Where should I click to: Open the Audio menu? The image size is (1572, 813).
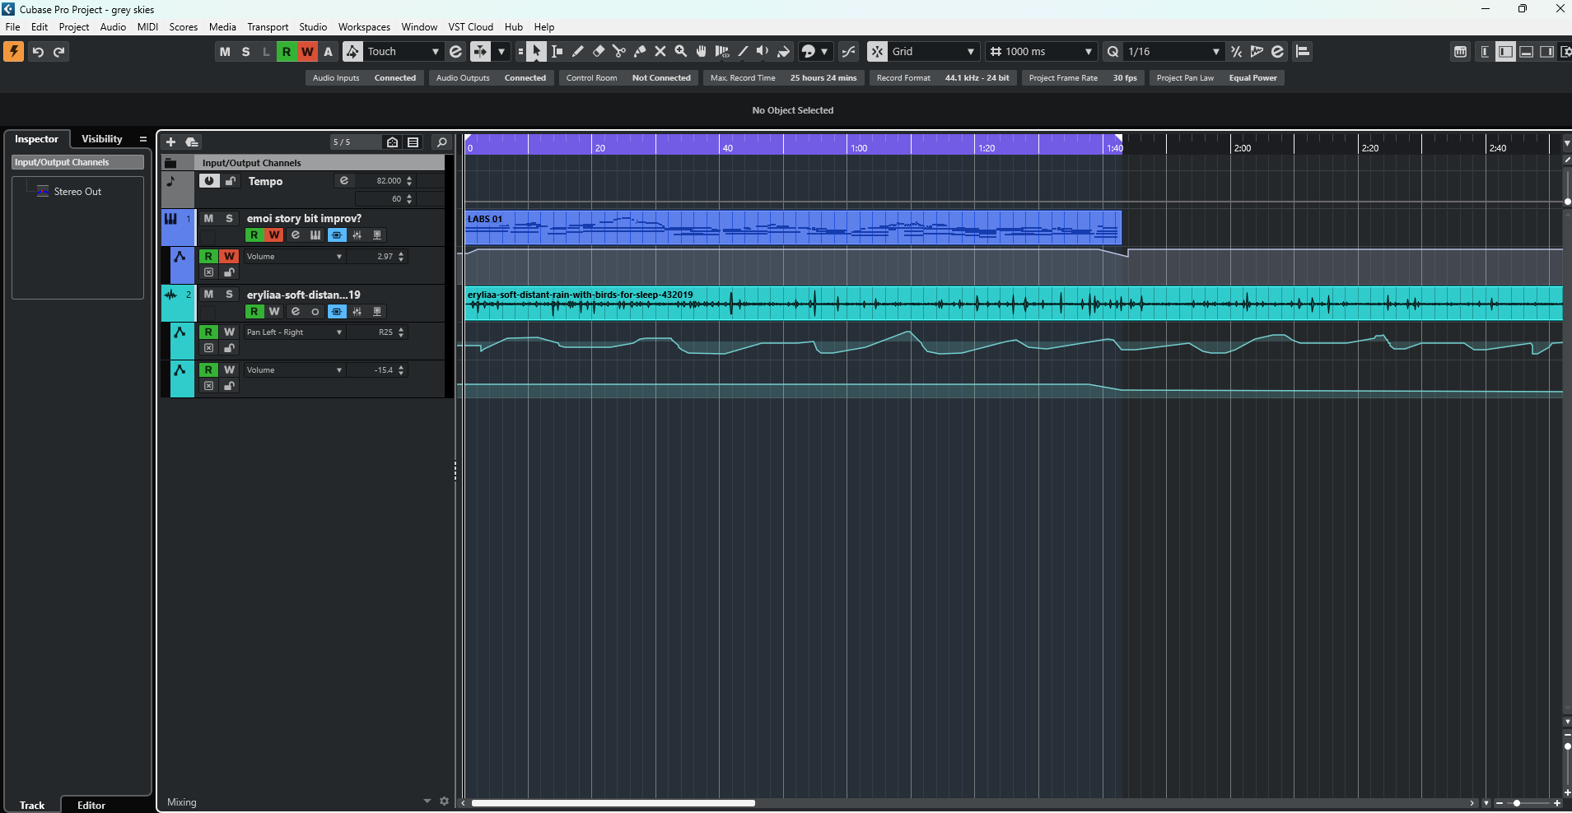(113, 27)
